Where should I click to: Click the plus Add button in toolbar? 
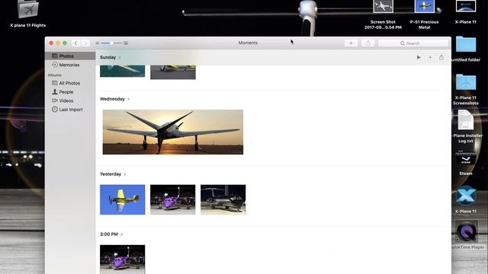(351, 43)
